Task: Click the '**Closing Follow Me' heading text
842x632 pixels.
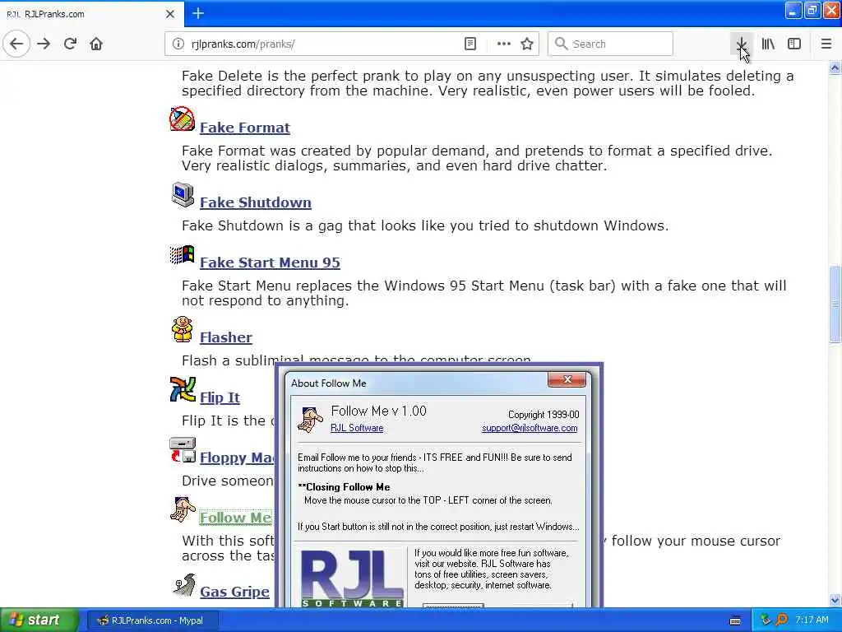Action: [344, 487]
